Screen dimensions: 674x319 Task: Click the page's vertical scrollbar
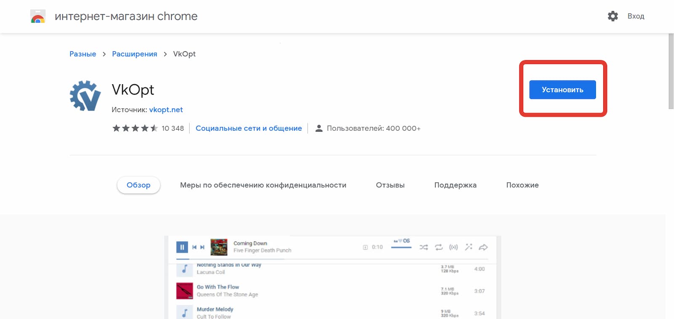pos(671,72)
